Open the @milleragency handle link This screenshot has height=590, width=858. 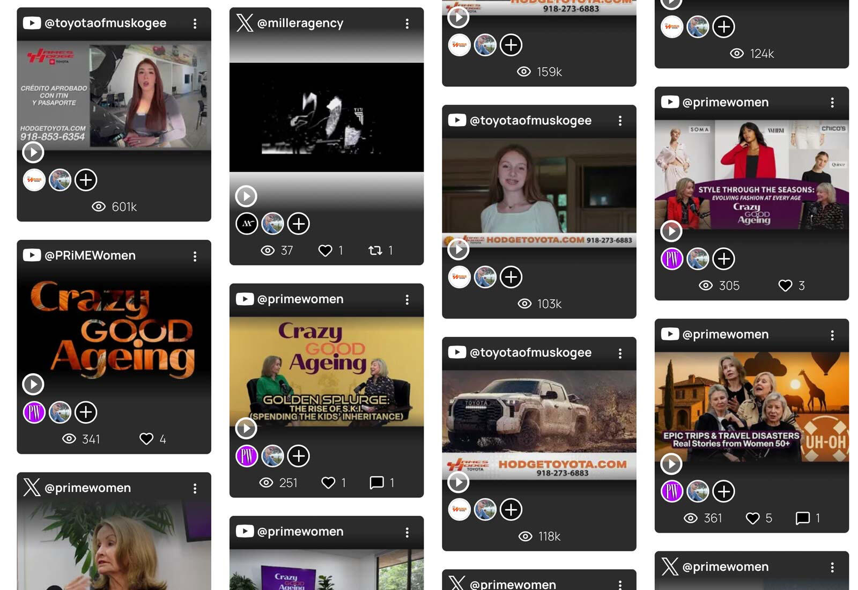point(300,23)
